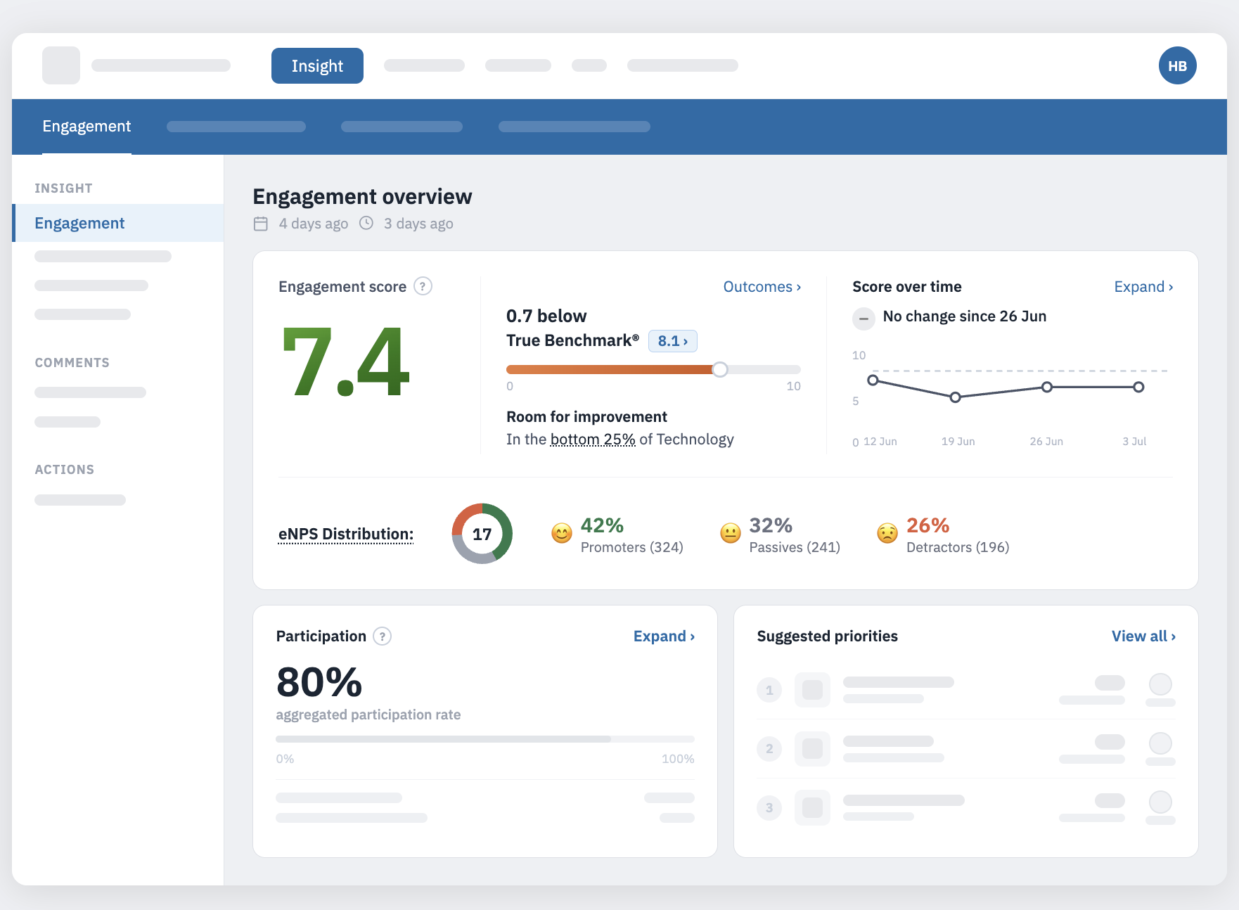Select Engagement in the Insight sidebar

click(118, 223)
